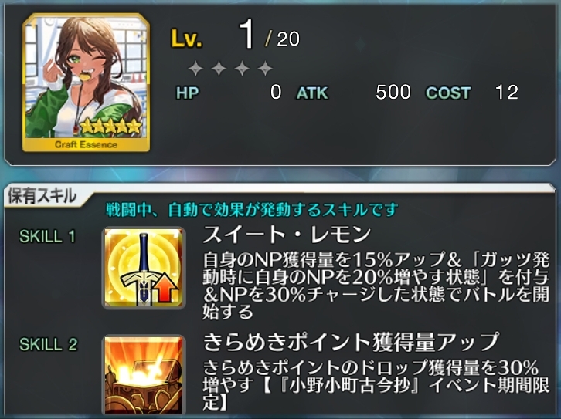This screenshot has width=561, height=419.
Task: Click the COST value 12
Action: click(x=507, y=92)
